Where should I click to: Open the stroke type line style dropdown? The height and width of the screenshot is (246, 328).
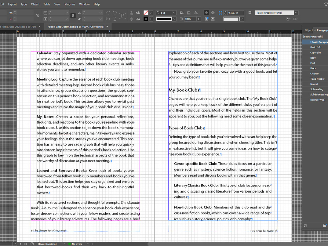(x=174, y=19)
